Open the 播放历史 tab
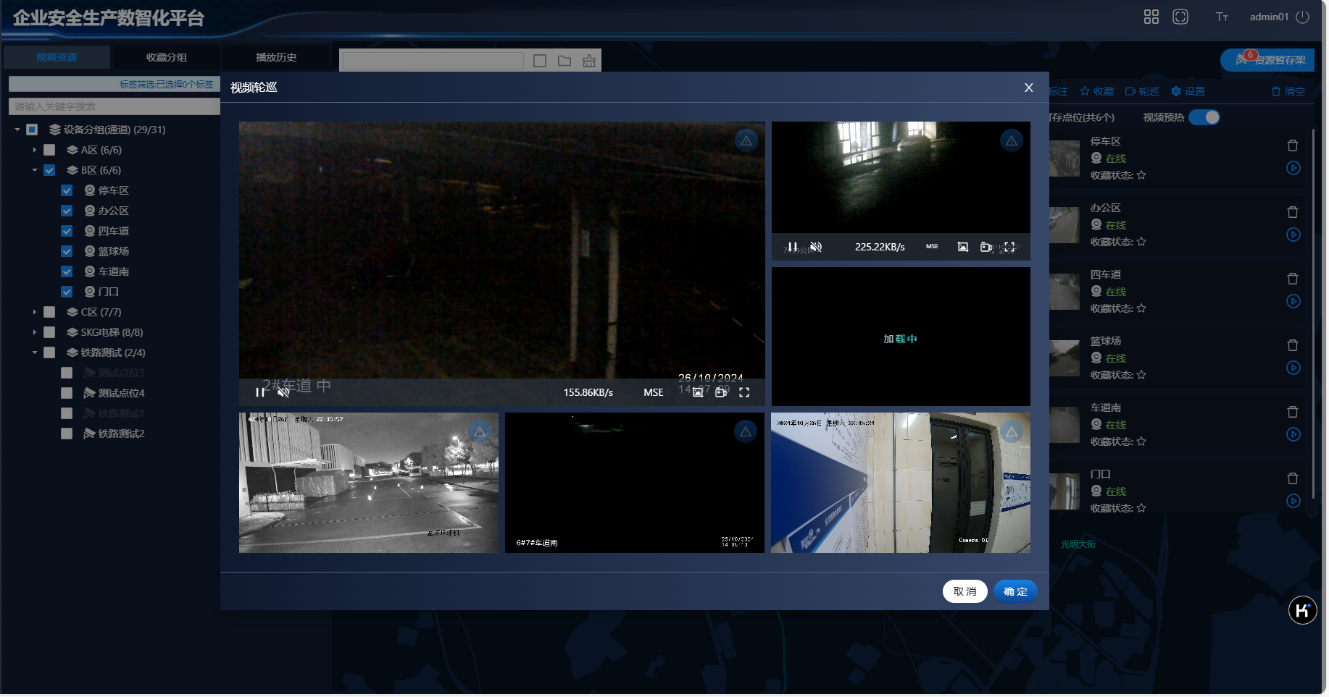Image resolution: width=1329 pixels, height=697 pixels. (x=276, y=57)
